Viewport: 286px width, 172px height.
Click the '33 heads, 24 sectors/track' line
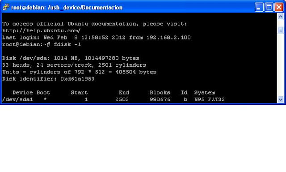click(74, 65)
